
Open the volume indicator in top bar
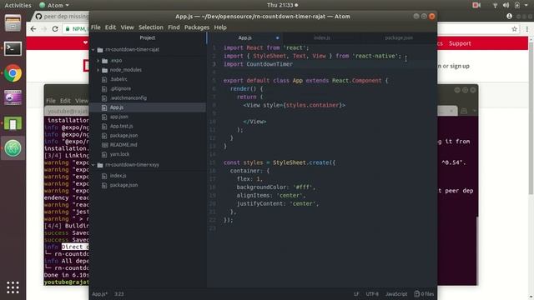tap(506, 5)
